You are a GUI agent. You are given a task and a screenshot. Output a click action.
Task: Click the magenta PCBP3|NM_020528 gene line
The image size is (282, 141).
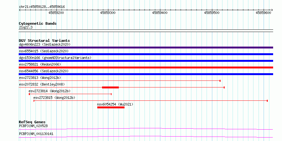pos(146,129)
